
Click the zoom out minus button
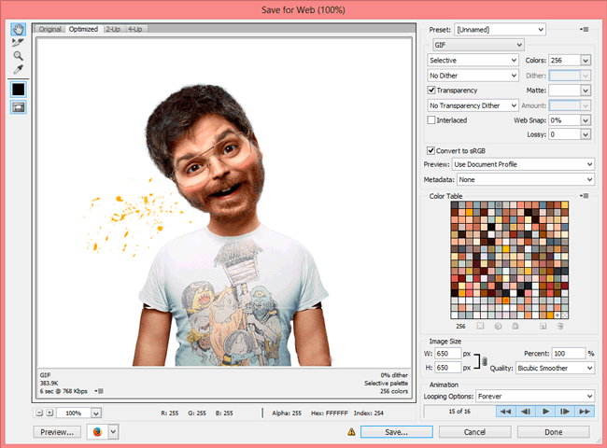39,413
